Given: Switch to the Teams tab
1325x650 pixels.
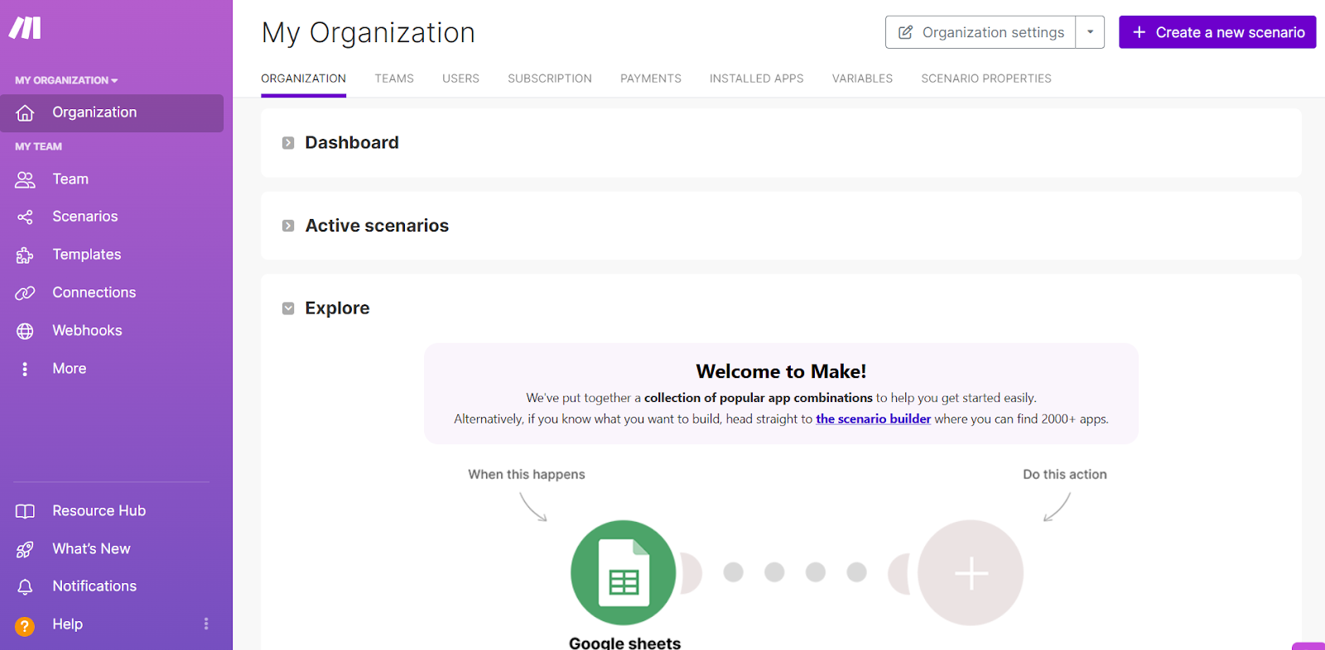Looking at the screenshot, I should tap(394, 79).
